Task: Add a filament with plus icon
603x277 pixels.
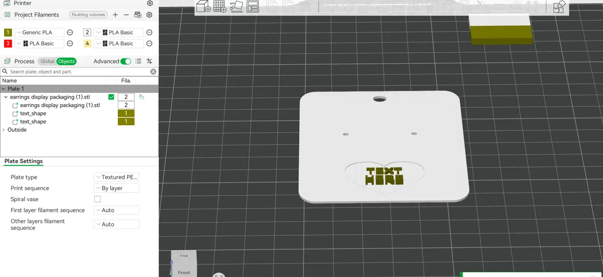Action: pos(115,15)
